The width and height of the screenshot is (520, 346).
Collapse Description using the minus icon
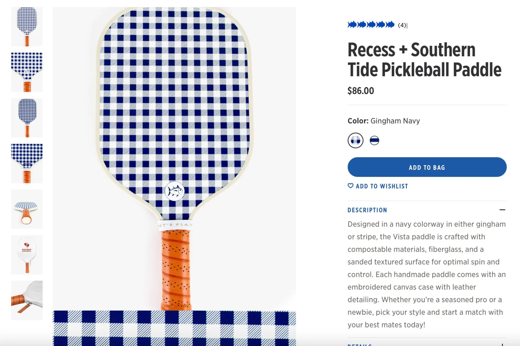coord(502,210)
